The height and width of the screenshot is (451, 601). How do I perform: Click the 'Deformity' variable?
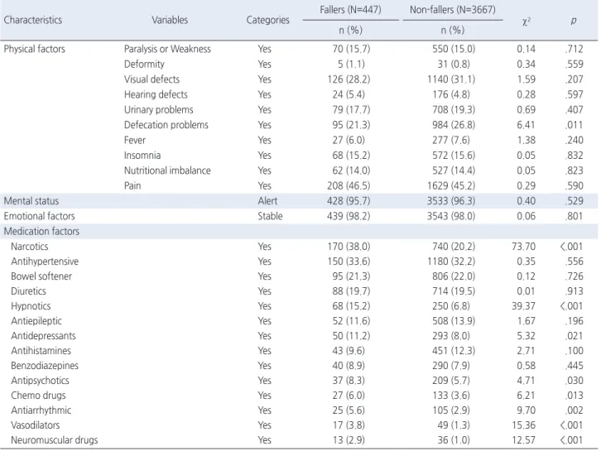point(144,64)
